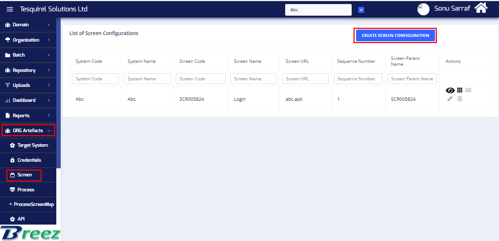Click the sidebar vertical scrollbar
The width and height of the screenshot is (499, 241).
[58, 93]
